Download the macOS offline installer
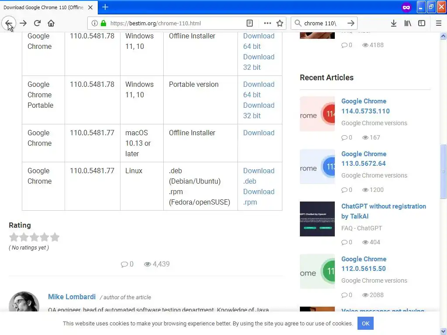Viewport: 447px width, 335px height. click(x=258, y=133)
